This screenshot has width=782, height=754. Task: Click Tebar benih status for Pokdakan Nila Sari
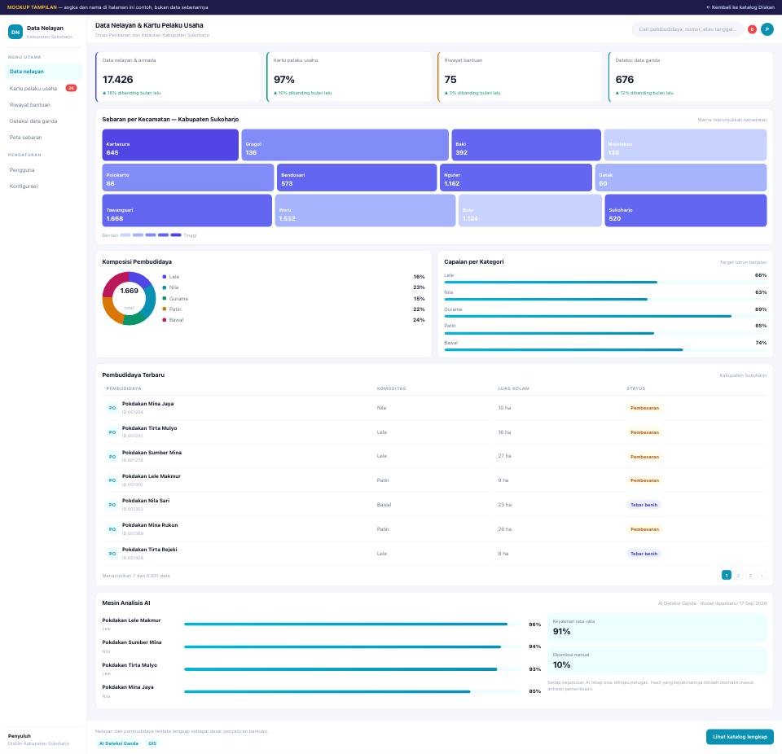point(644,505)
